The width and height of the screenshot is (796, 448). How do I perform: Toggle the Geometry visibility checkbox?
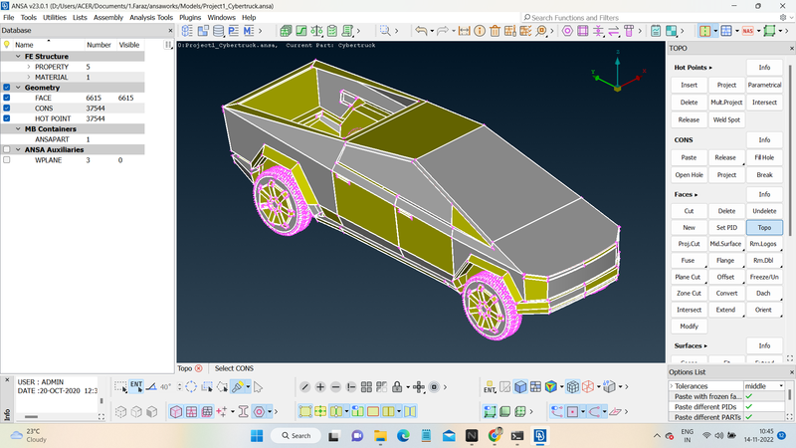pyautogui.click(x=7, y=88)
